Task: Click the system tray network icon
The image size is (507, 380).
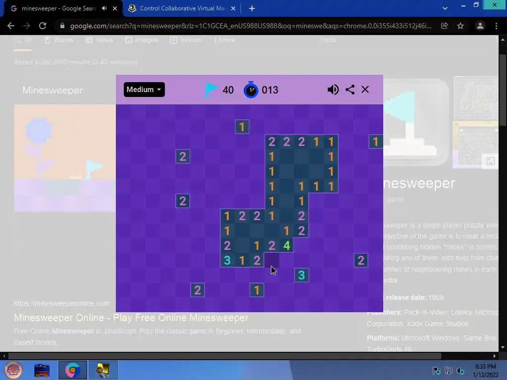Action: point(449,370)
